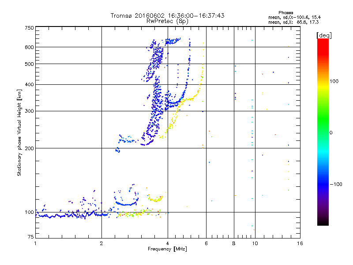This screenshot has width=353, height=265.
Task: Click the '75' height axis label
Action: (31, 237)
